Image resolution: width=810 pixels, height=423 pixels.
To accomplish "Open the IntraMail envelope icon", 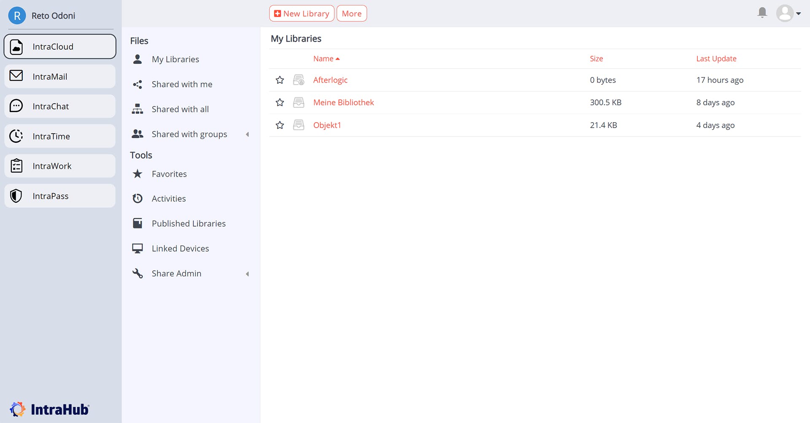I will point(16,76).
